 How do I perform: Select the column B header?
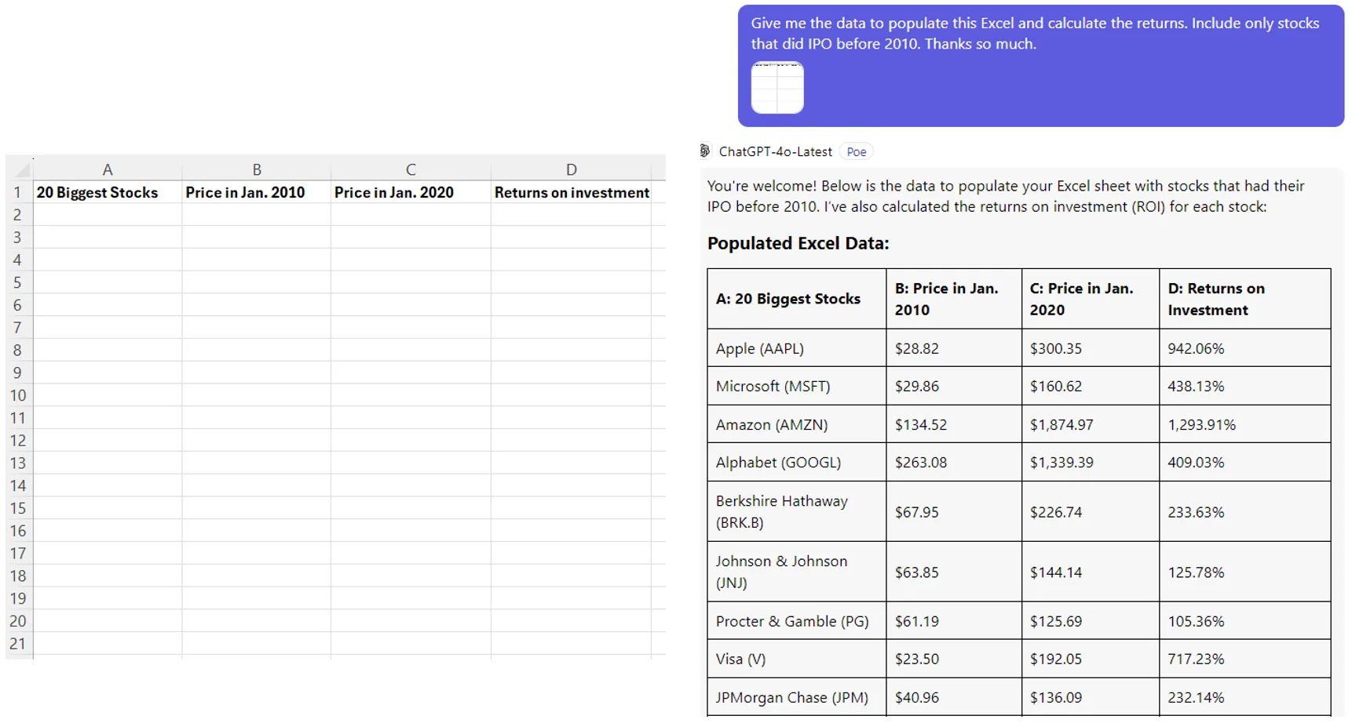(257, 169)
